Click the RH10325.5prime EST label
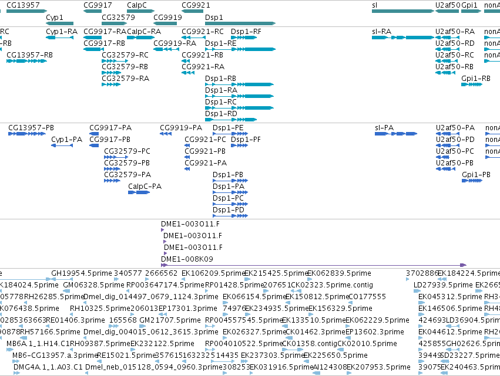 tap(100, 309)
